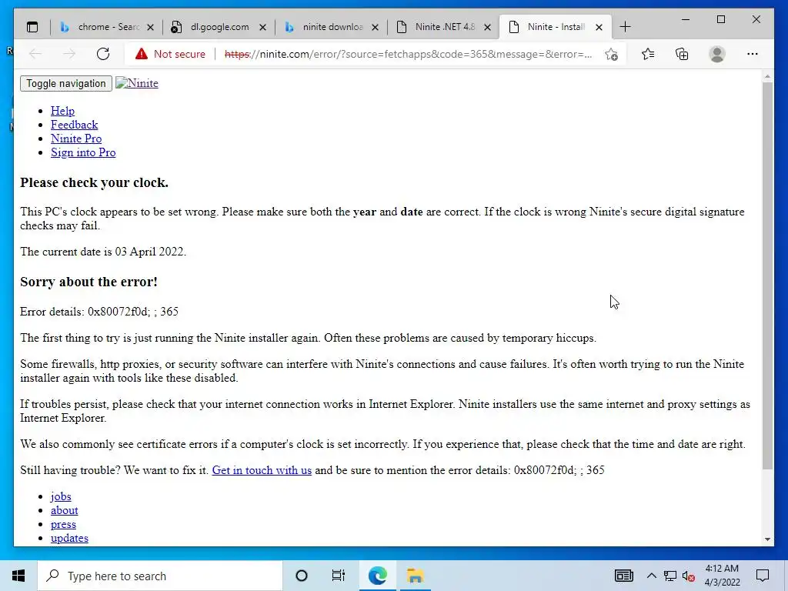Open Task View on taskbar

339,576
